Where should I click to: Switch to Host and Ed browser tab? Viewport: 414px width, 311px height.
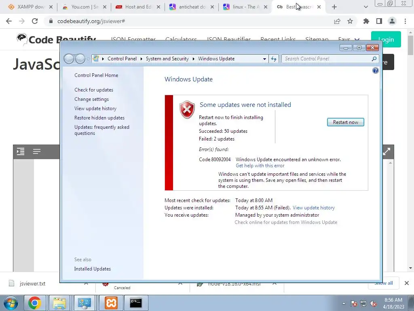coord(138,7)
